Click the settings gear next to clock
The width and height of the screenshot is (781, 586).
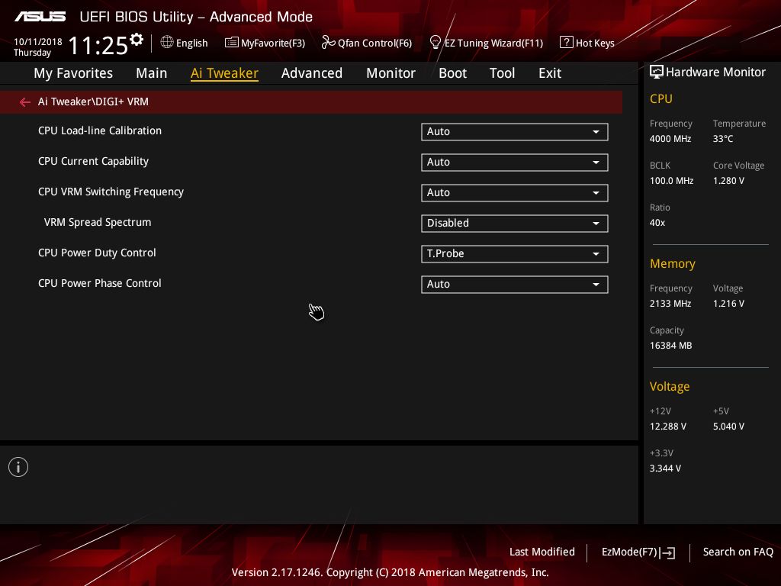(x=136, y=40)
